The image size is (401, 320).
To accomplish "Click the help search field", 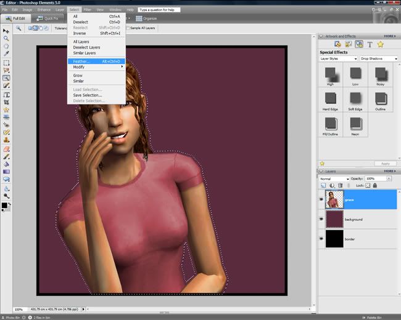I will tap(159, 10).
